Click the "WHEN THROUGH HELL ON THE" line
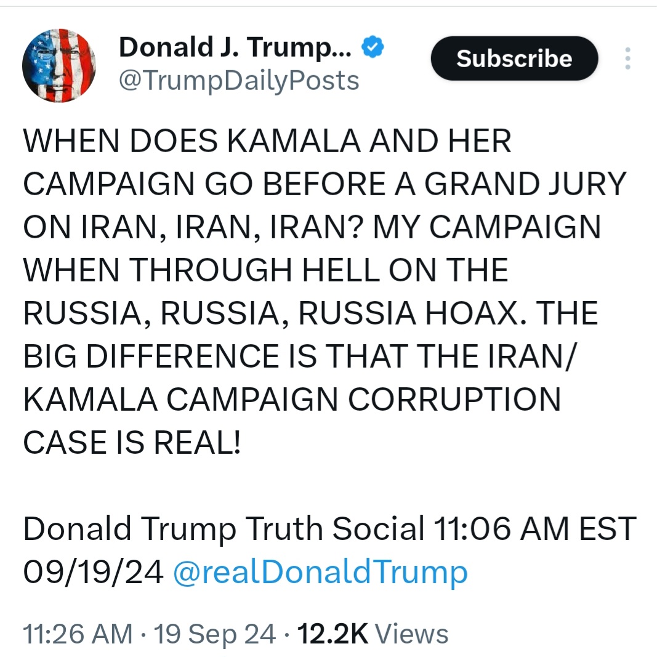The height and width of the screenshot is (657, 657). [x=266, y=270]
